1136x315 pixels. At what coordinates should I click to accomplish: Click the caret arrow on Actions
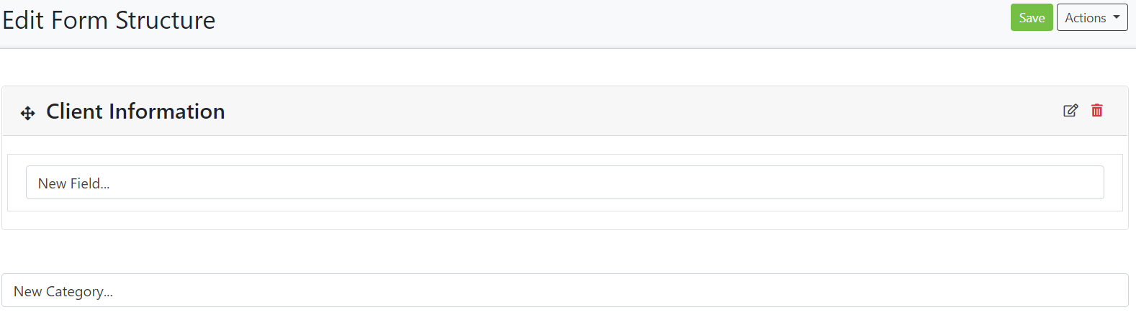click(1117, 17)
